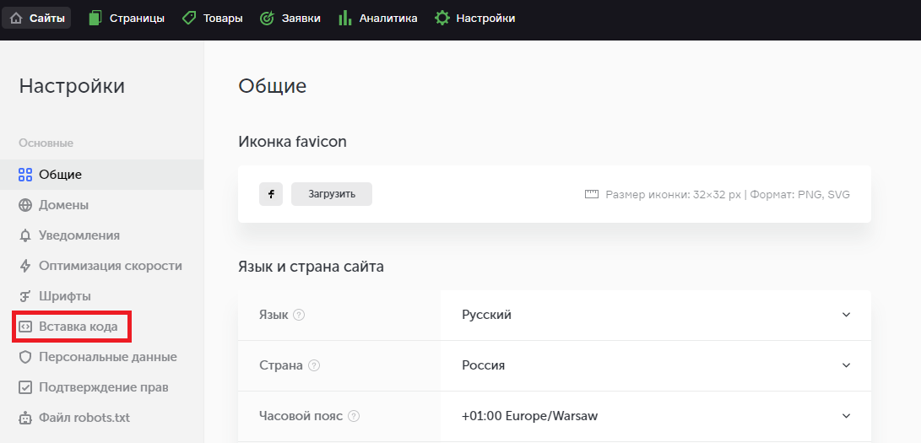Image resolution: width=921 pixels, height=443 pixels.
Task: Click the help icon next to Страна
Action: pyautogui.click(x=314, y=365)
